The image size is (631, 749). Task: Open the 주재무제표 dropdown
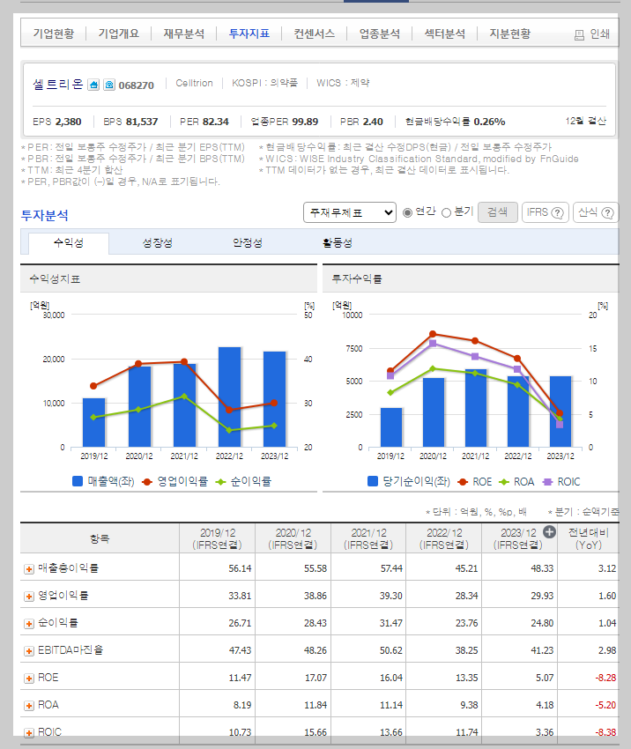(x=350, y=212)
